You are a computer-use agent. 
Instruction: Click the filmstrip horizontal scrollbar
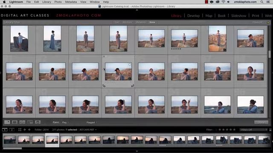[12, 148]
